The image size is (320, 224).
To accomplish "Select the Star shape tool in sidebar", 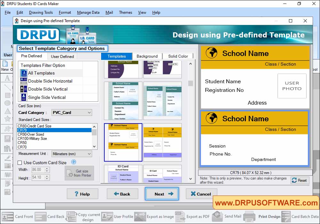I will (7, 118).
